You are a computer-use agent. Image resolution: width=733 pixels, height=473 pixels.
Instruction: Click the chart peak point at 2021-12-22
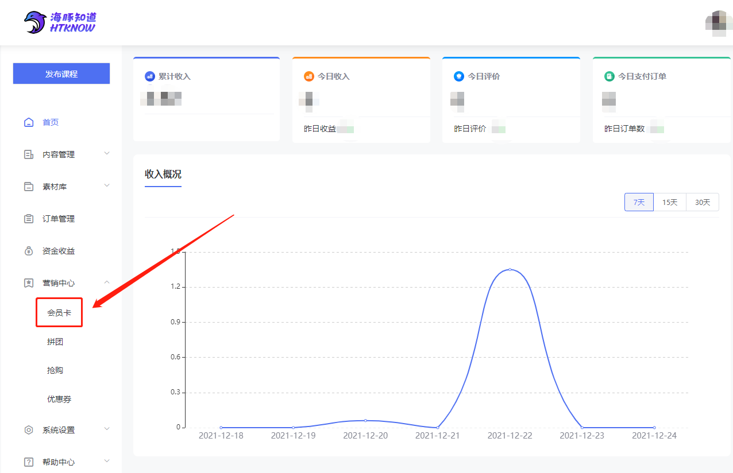tap(510, 269)
